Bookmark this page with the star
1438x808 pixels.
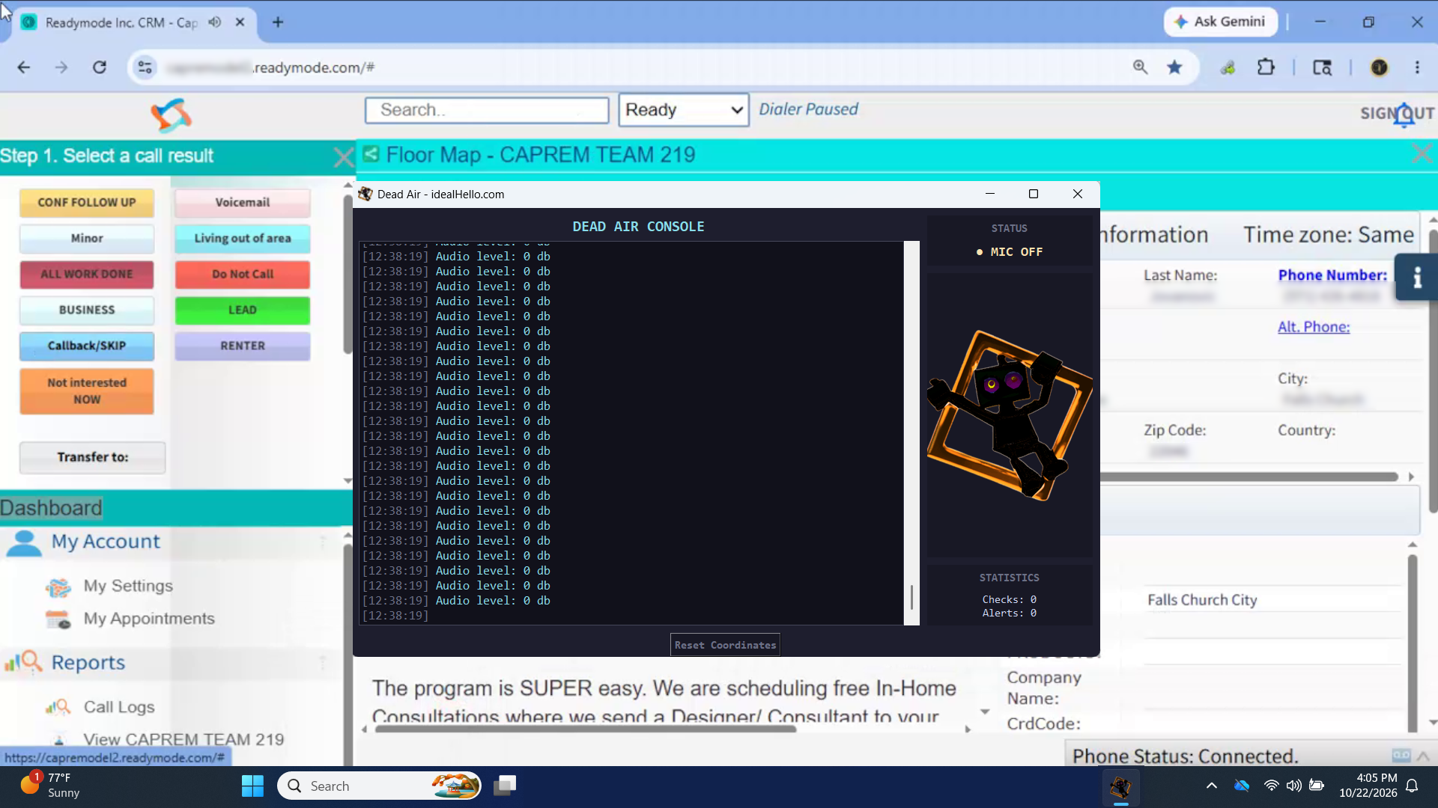tap(1174, 67)
